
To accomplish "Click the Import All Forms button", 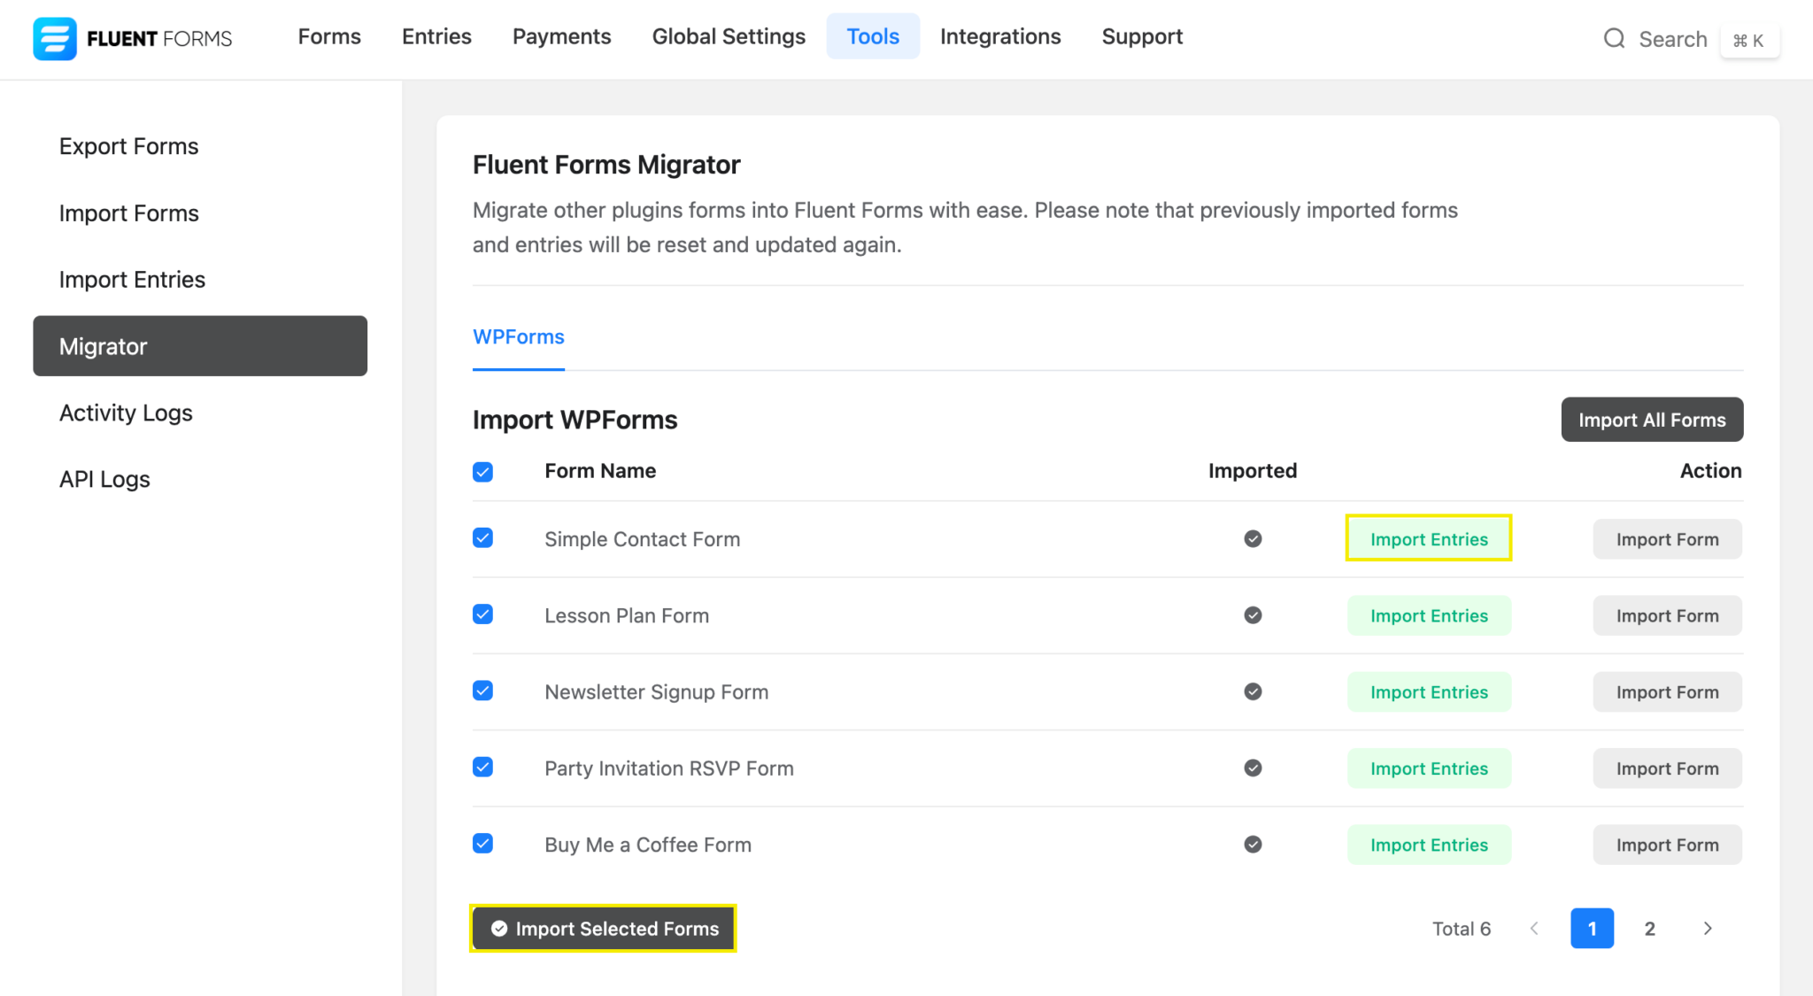I will pos(1651,420).
